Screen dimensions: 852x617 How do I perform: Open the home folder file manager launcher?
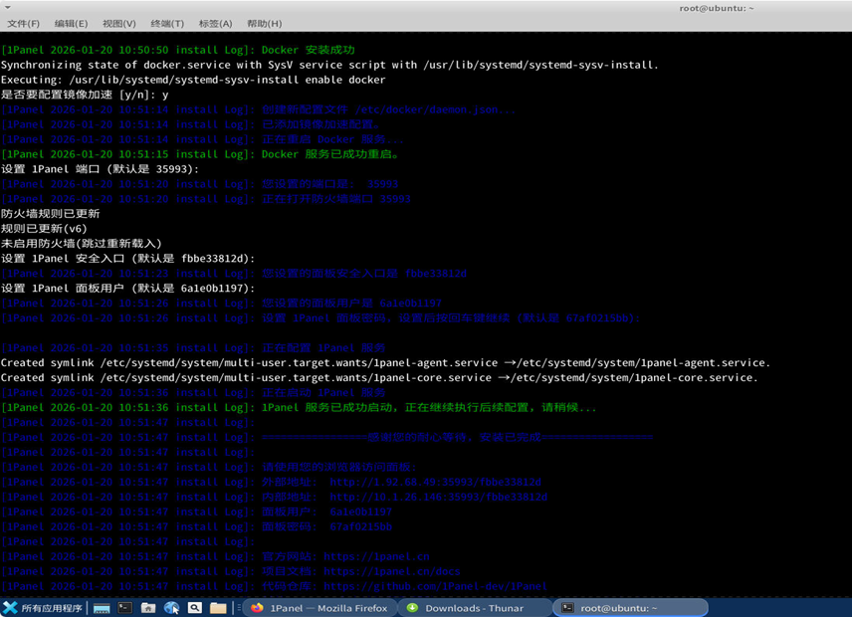click(148, 608)
